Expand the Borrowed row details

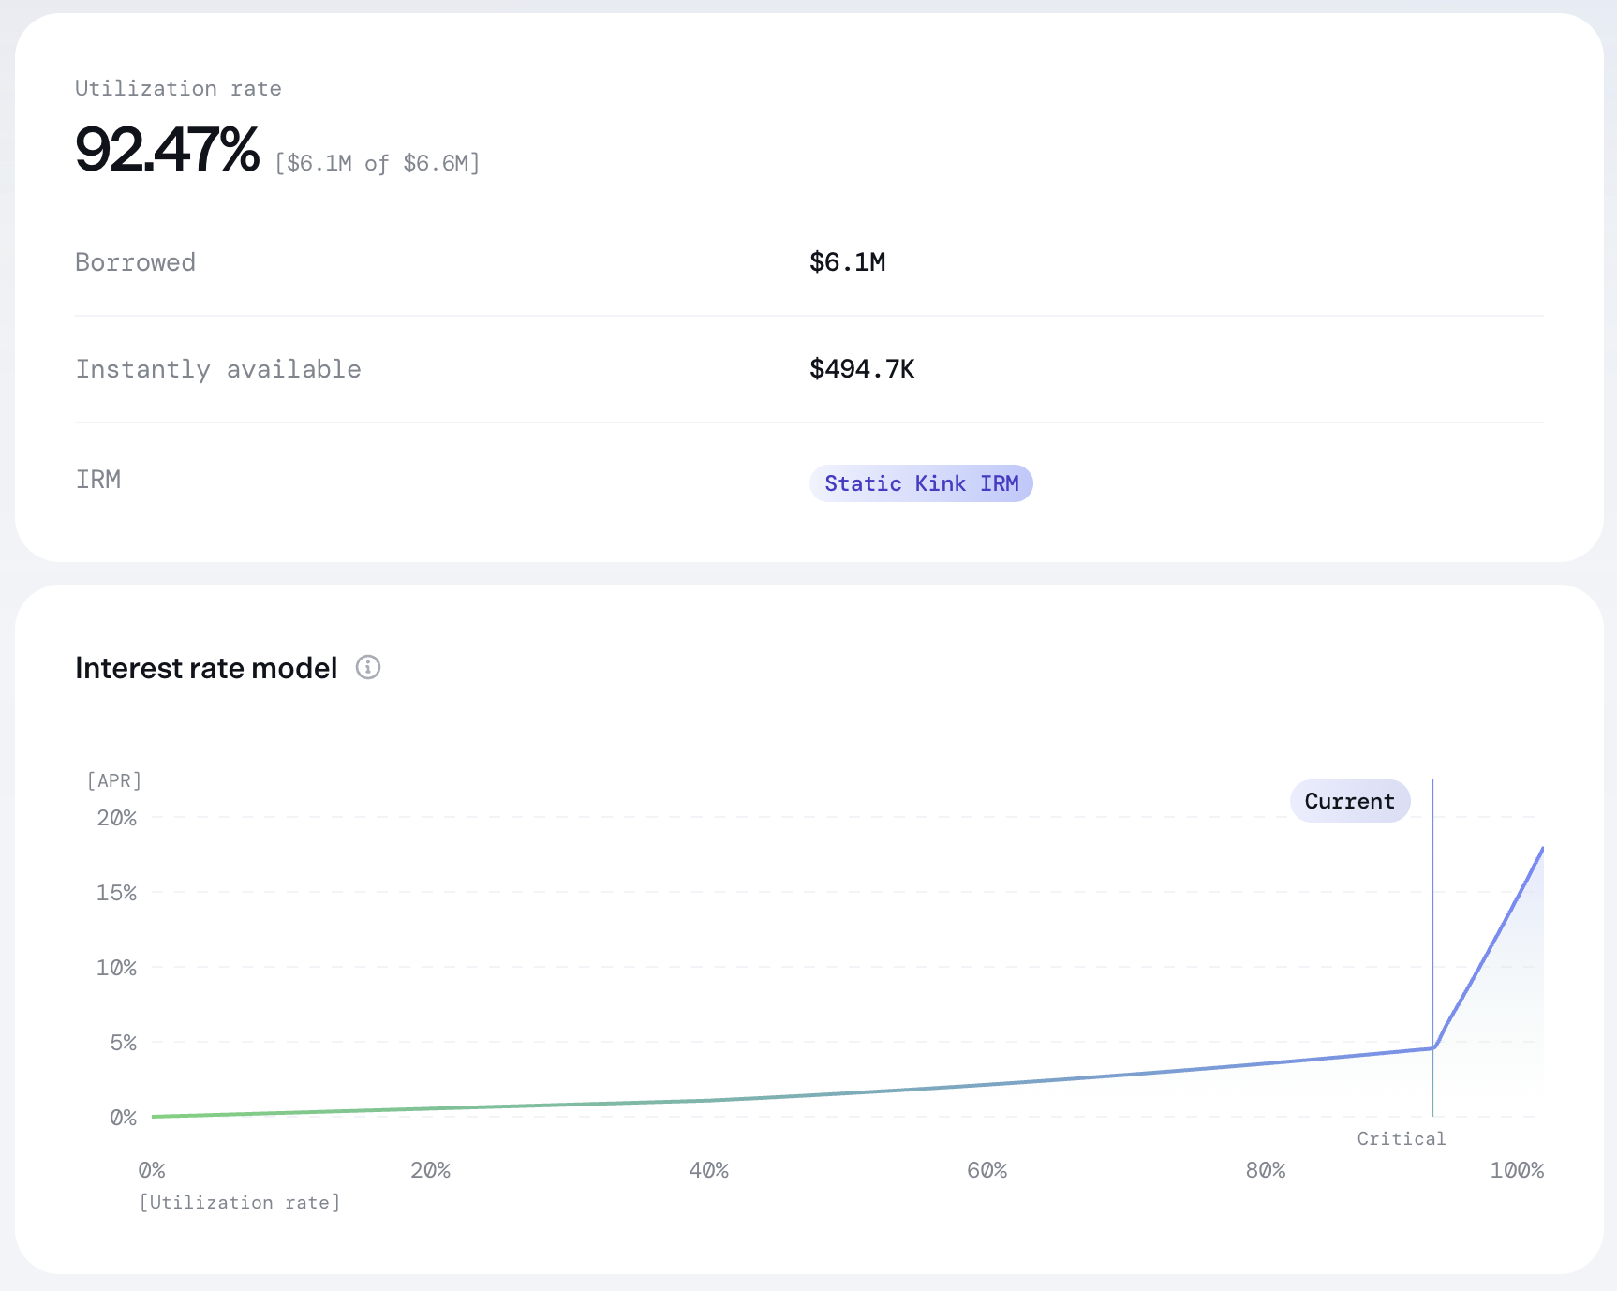coord(135,262)
